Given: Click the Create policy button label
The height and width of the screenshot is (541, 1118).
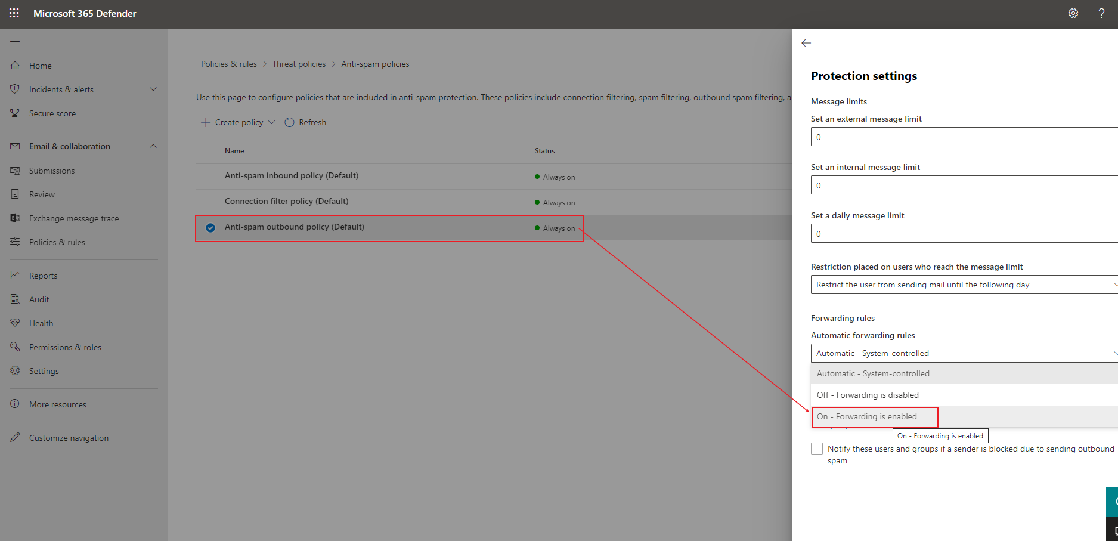Looking at the screenshot, I should pyautogui.click(x=239, y=122).
